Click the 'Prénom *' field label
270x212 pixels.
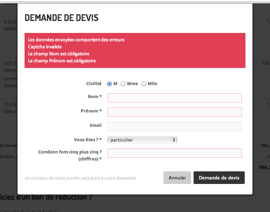point(91,111)
